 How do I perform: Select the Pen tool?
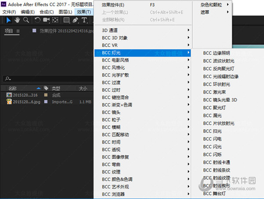tap(75, 20)
